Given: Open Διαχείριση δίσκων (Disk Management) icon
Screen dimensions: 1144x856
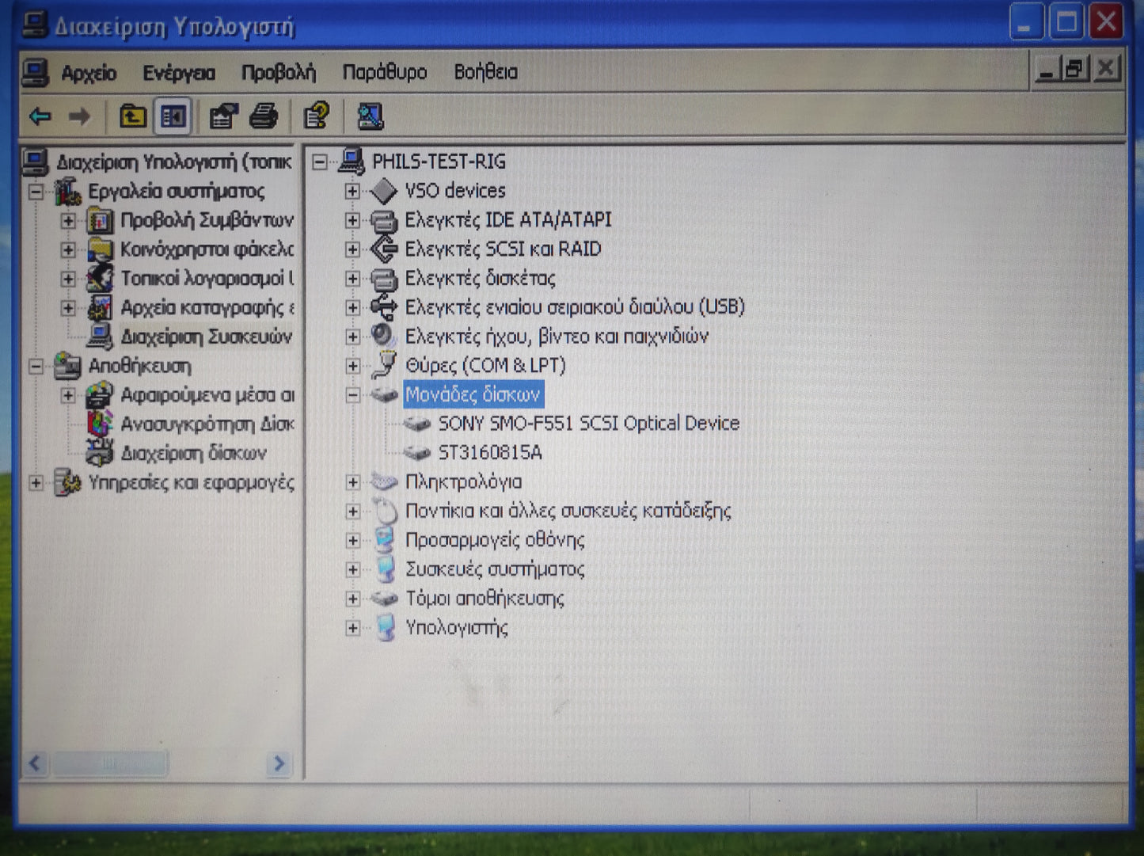Looking at the screenshot, I should pyautogui.click(x=101, y=452).
